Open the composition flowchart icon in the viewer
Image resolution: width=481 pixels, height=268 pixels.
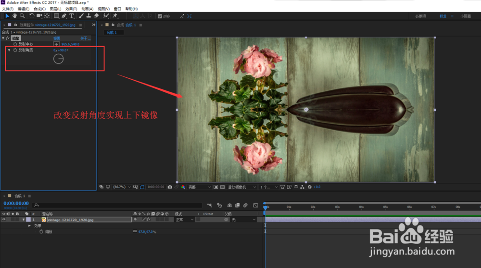coord(302,187)
